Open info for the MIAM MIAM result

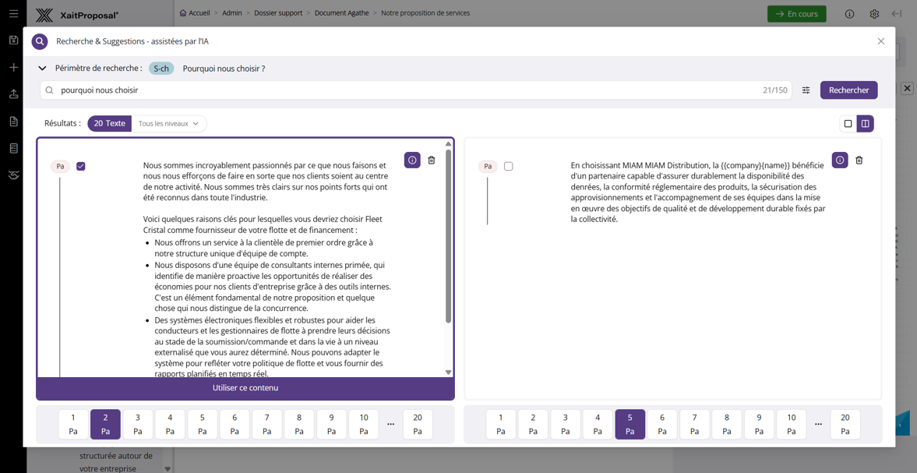[x=840, y=160]
